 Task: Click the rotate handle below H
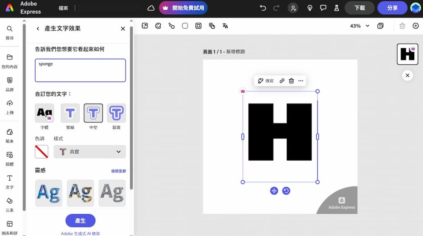click(x=286, y=191)
